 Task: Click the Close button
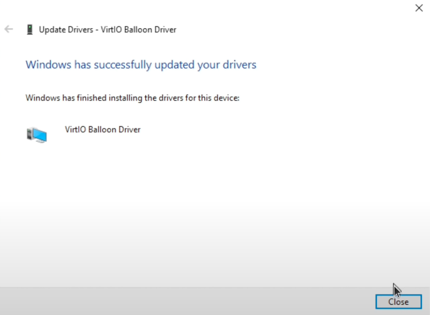(398, 302)
